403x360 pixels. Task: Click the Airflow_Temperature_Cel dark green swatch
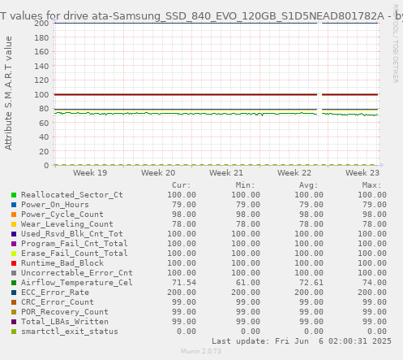pyautogui.click(x=14, y=283)
